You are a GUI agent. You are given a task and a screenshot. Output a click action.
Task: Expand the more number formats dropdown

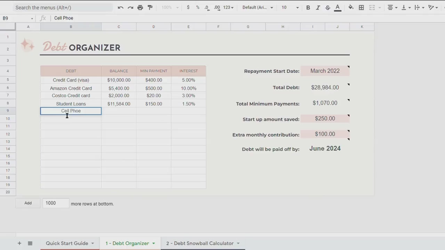[x=228, y=8]
